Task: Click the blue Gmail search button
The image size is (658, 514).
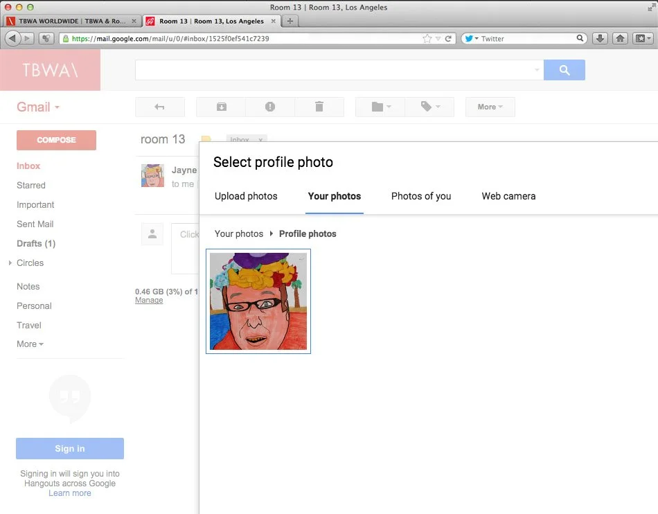Action: [x=564, y=69]
